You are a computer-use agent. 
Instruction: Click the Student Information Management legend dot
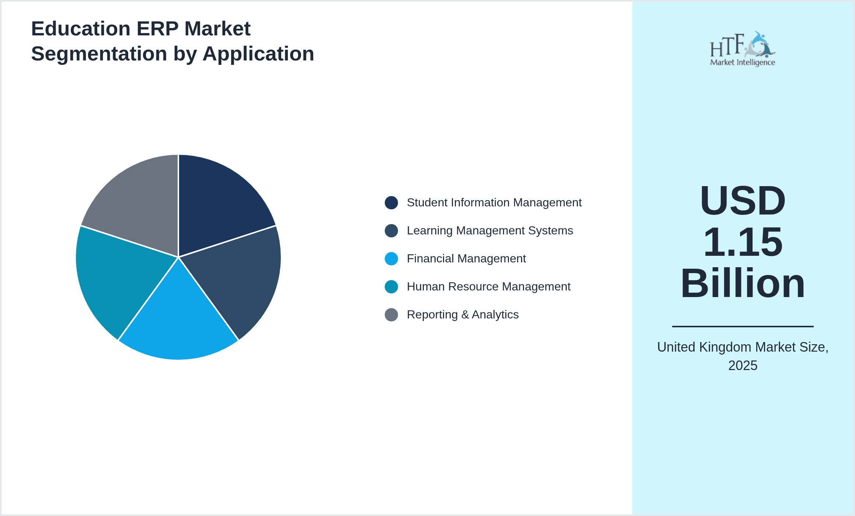tap(391, 203)
